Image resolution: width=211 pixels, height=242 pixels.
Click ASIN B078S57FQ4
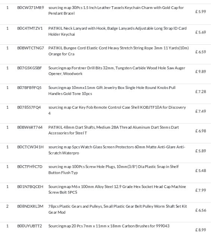(x=29, y=107)
